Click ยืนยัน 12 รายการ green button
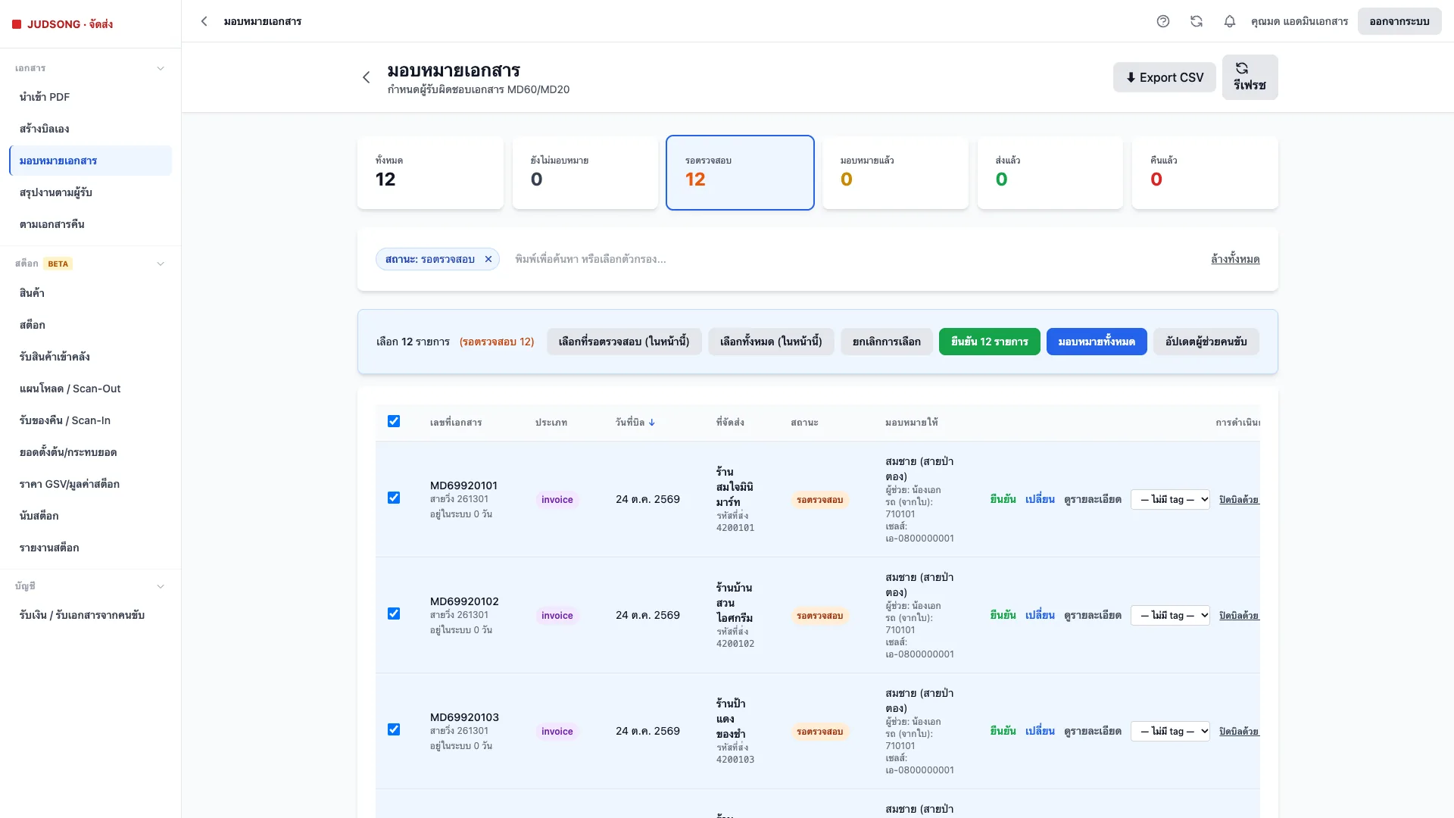Image resolution: width=1454 pixels, height=818 pixels. coord(989,342)
